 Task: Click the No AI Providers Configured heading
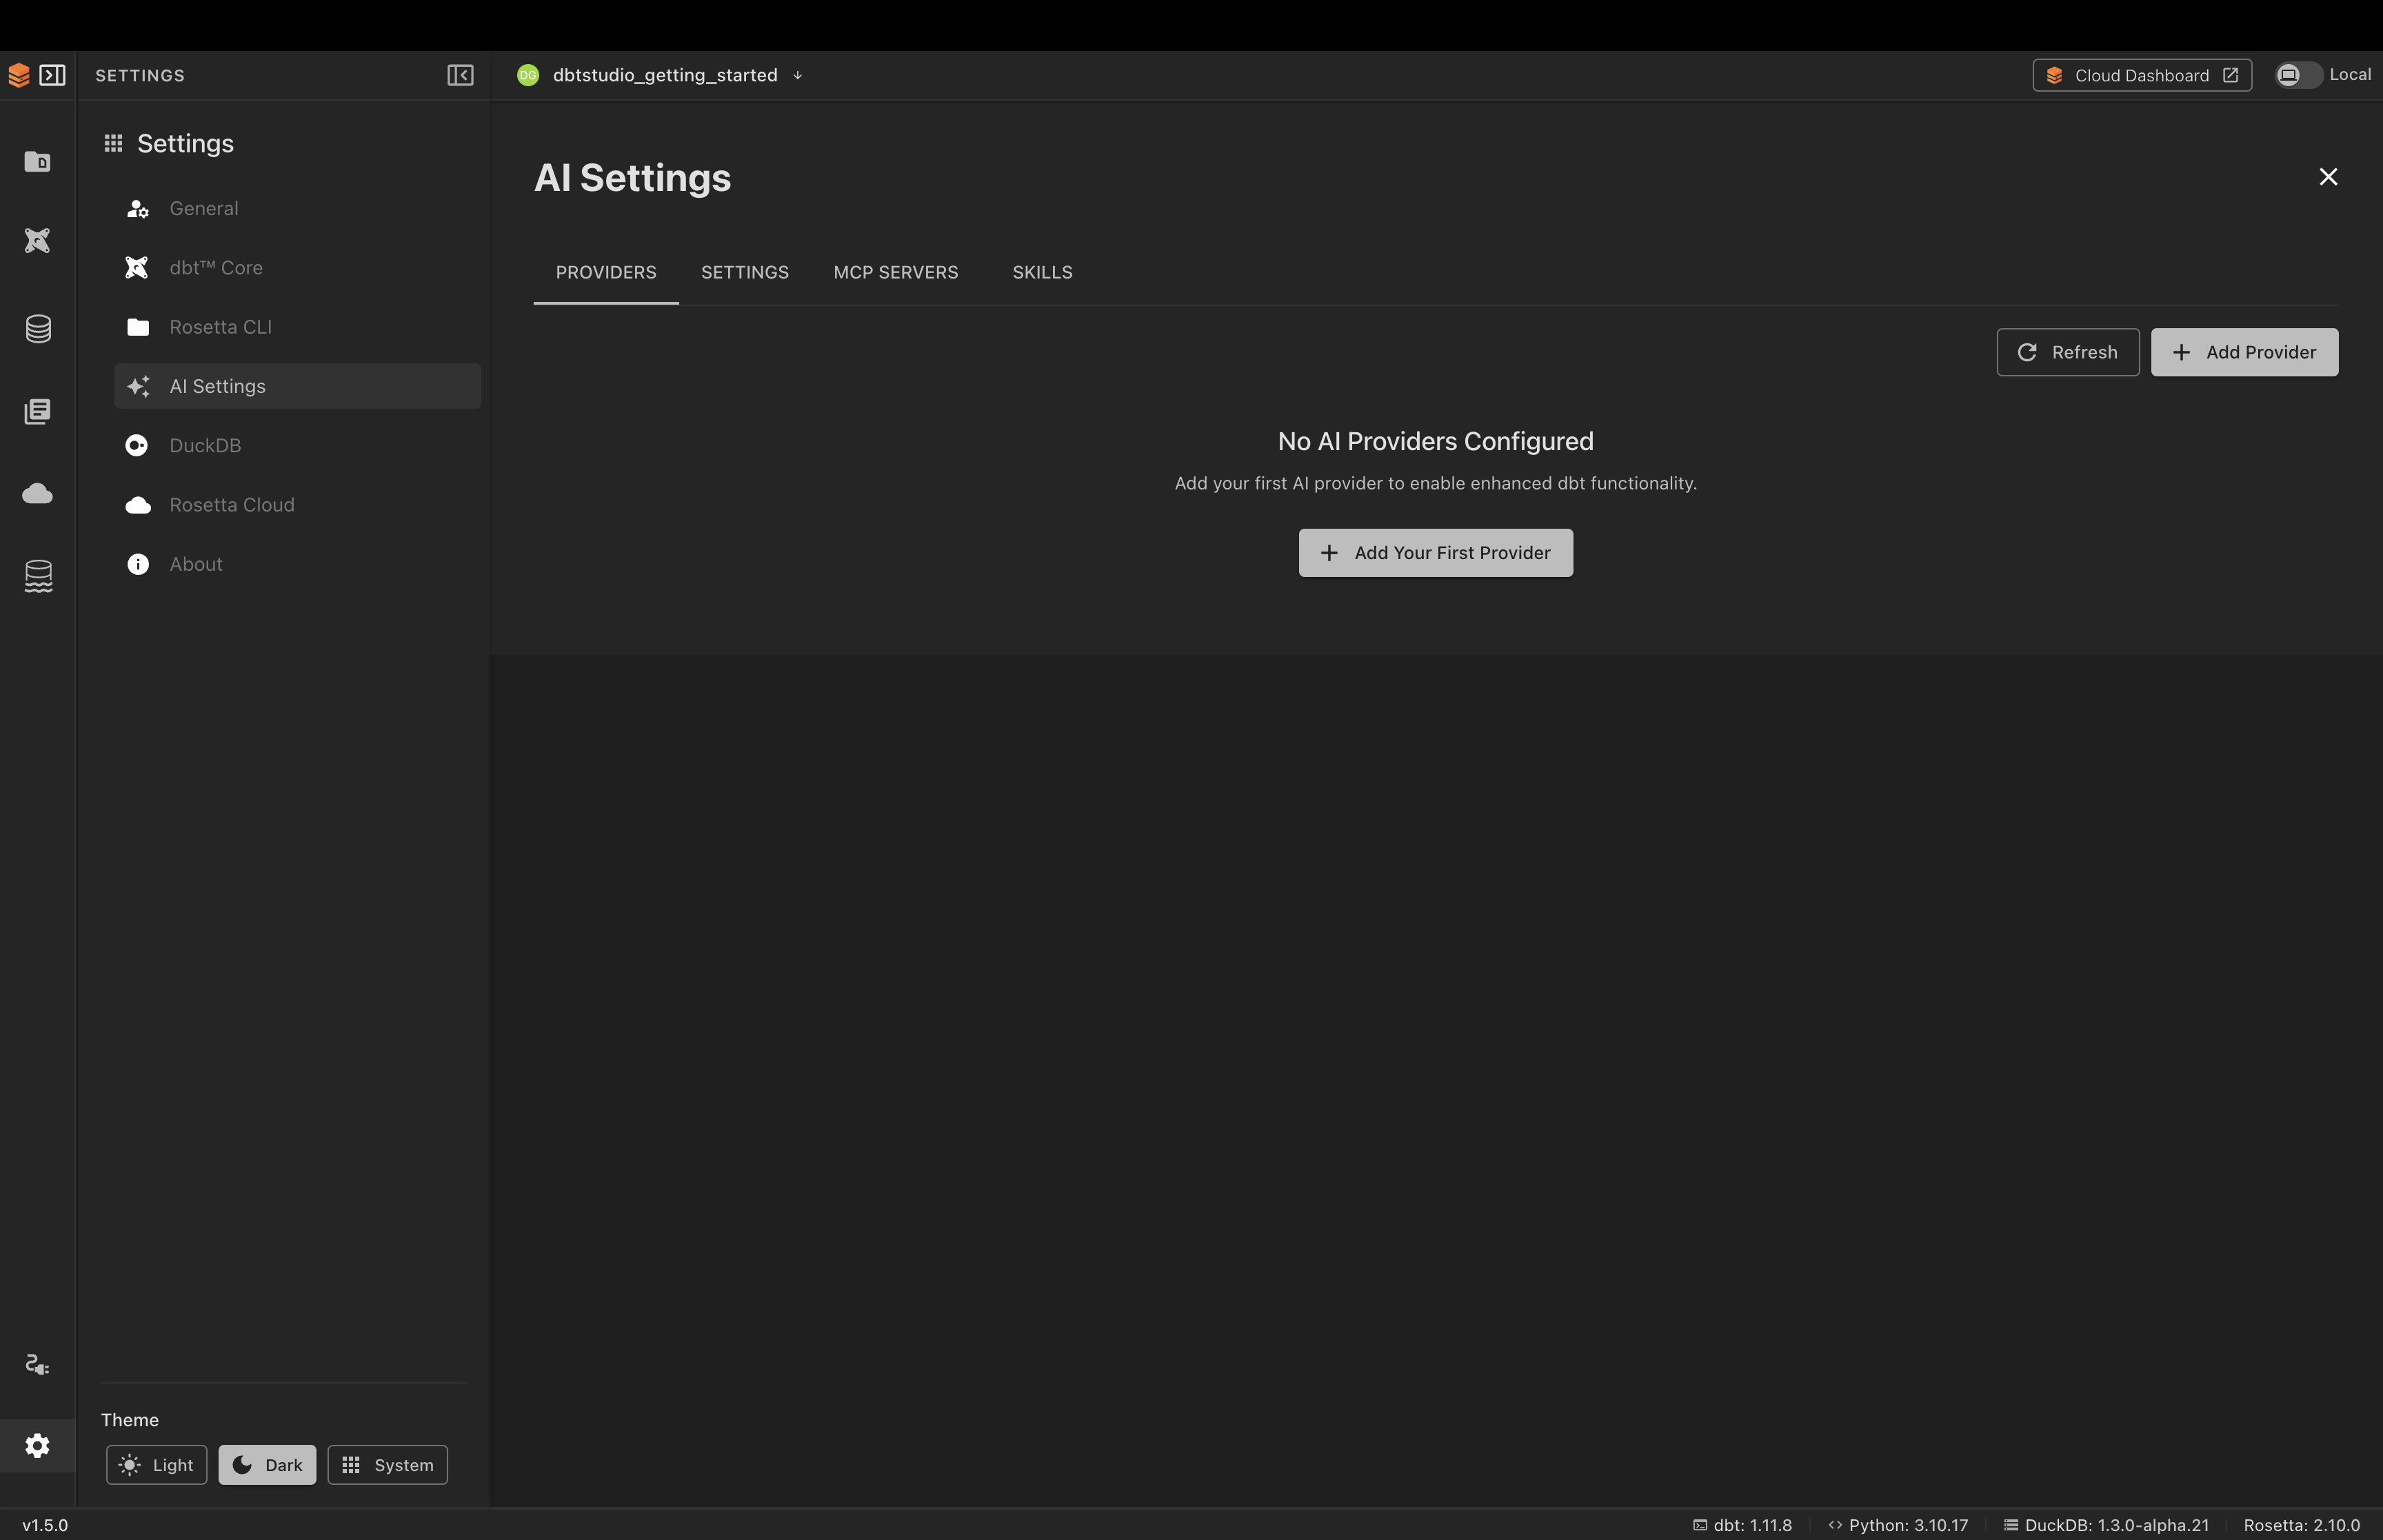click(1435, 441)
